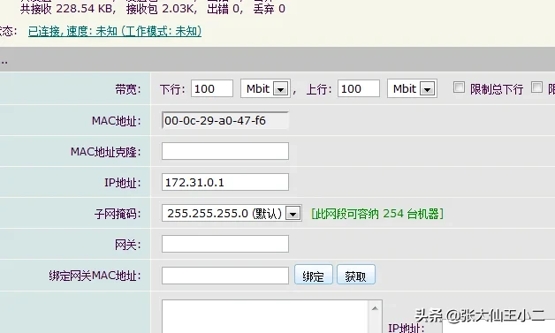Click the 子网掩码 row label
The image size is (555, 333).
[x=118, y=214]
